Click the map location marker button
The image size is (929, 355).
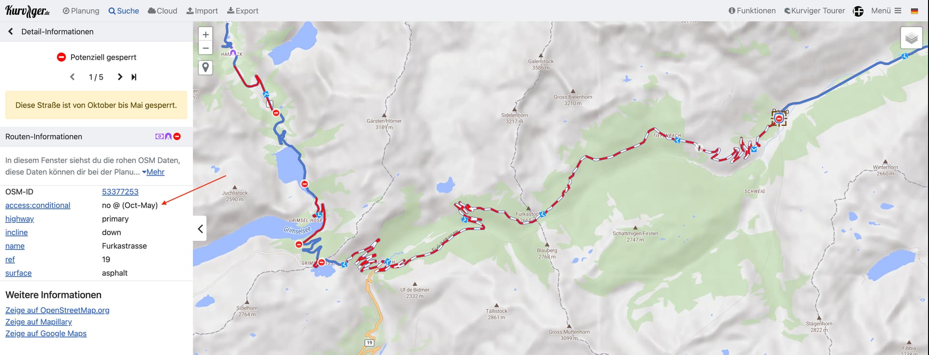tap(206, 67)
